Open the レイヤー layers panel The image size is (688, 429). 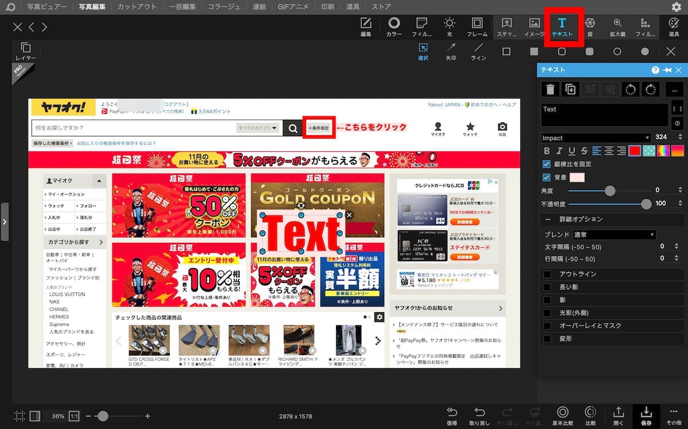coord(26,52)
